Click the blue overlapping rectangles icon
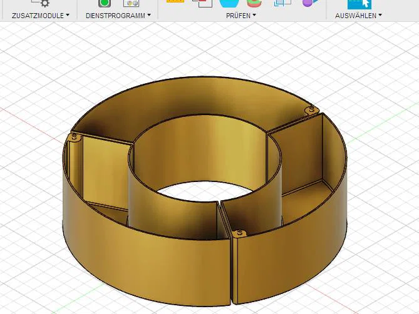 [x=282, y=3]
